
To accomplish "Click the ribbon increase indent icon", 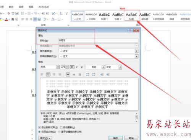I will (47, 13).
